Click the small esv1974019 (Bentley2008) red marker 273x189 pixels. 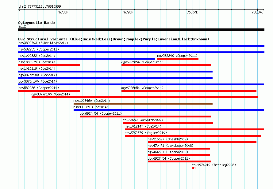tap(194, 168)
